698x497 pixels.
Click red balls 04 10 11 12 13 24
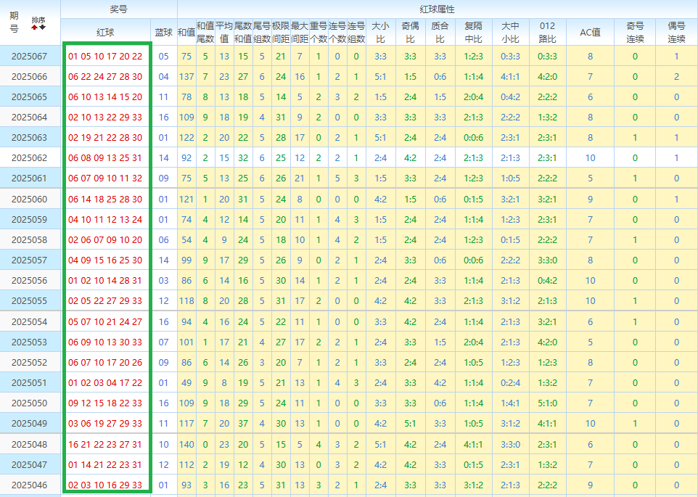point(105,219)
